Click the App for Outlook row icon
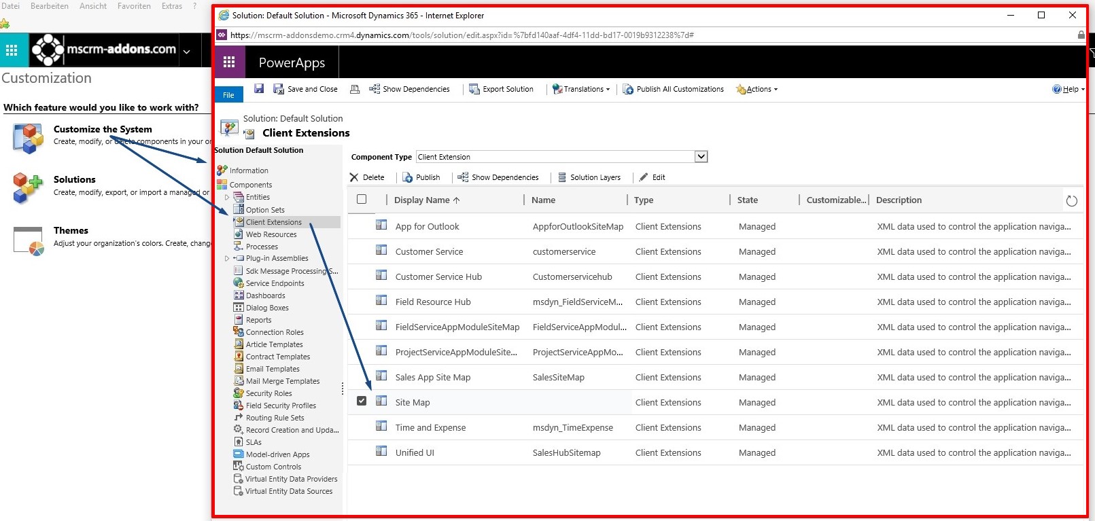This screenshot has width=1095, height=521. click(381, 225)
